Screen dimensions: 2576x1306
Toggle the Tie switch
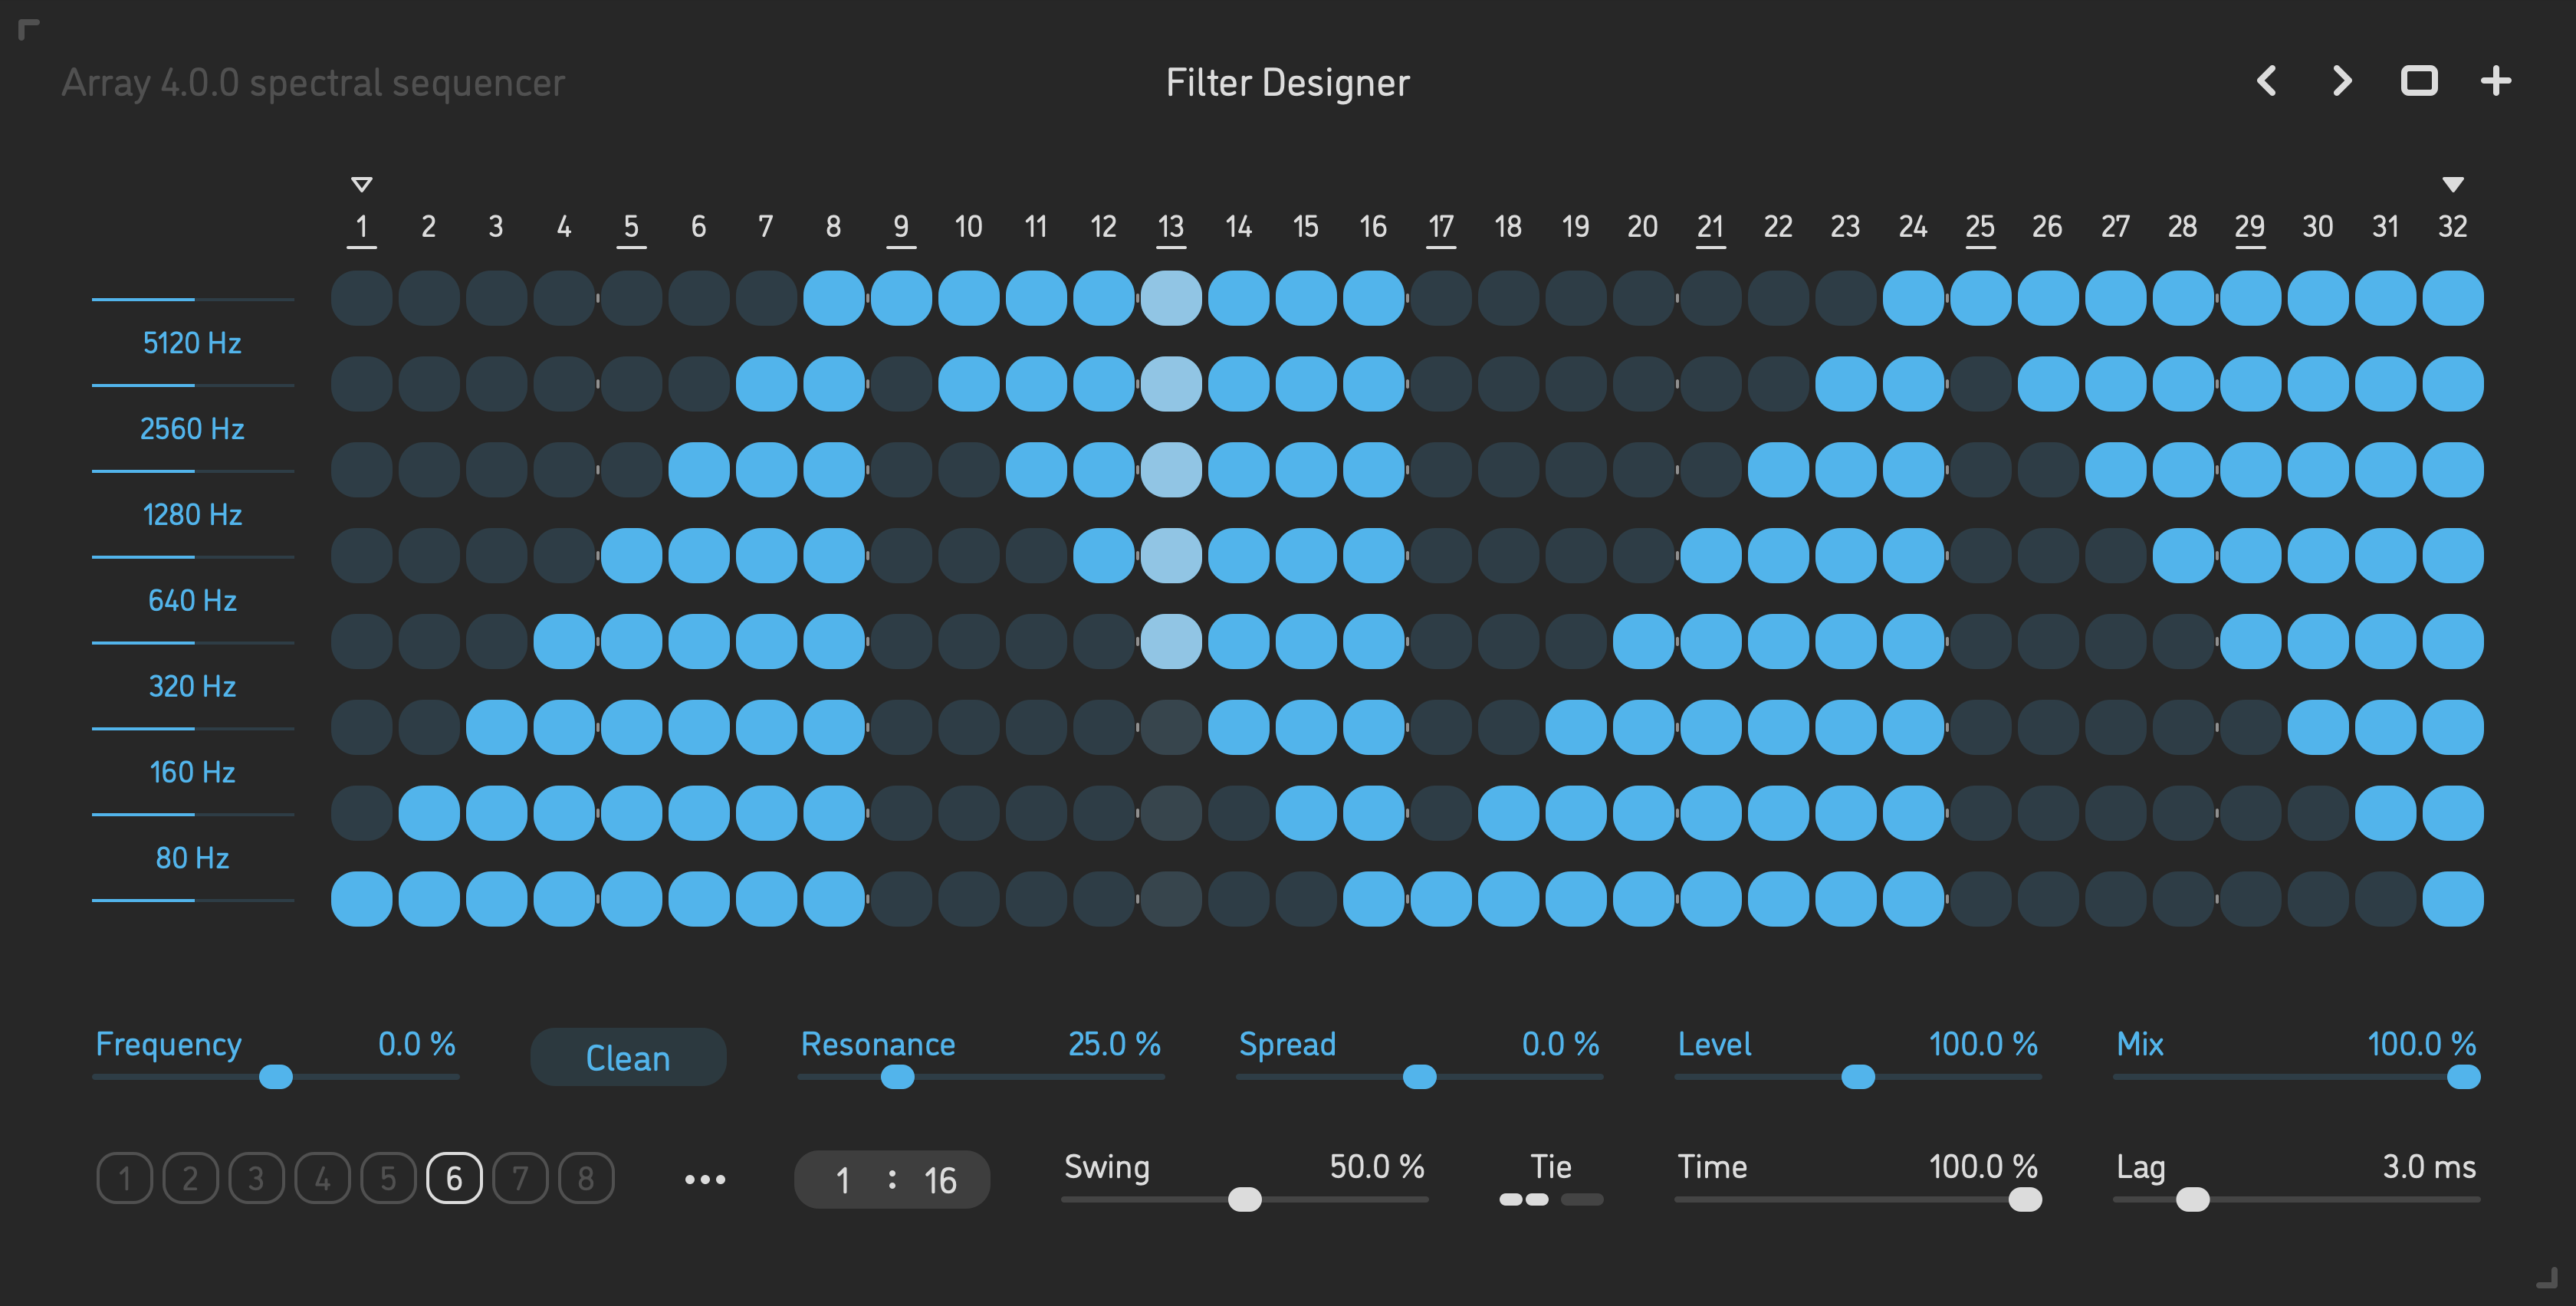(1550, 1199)
